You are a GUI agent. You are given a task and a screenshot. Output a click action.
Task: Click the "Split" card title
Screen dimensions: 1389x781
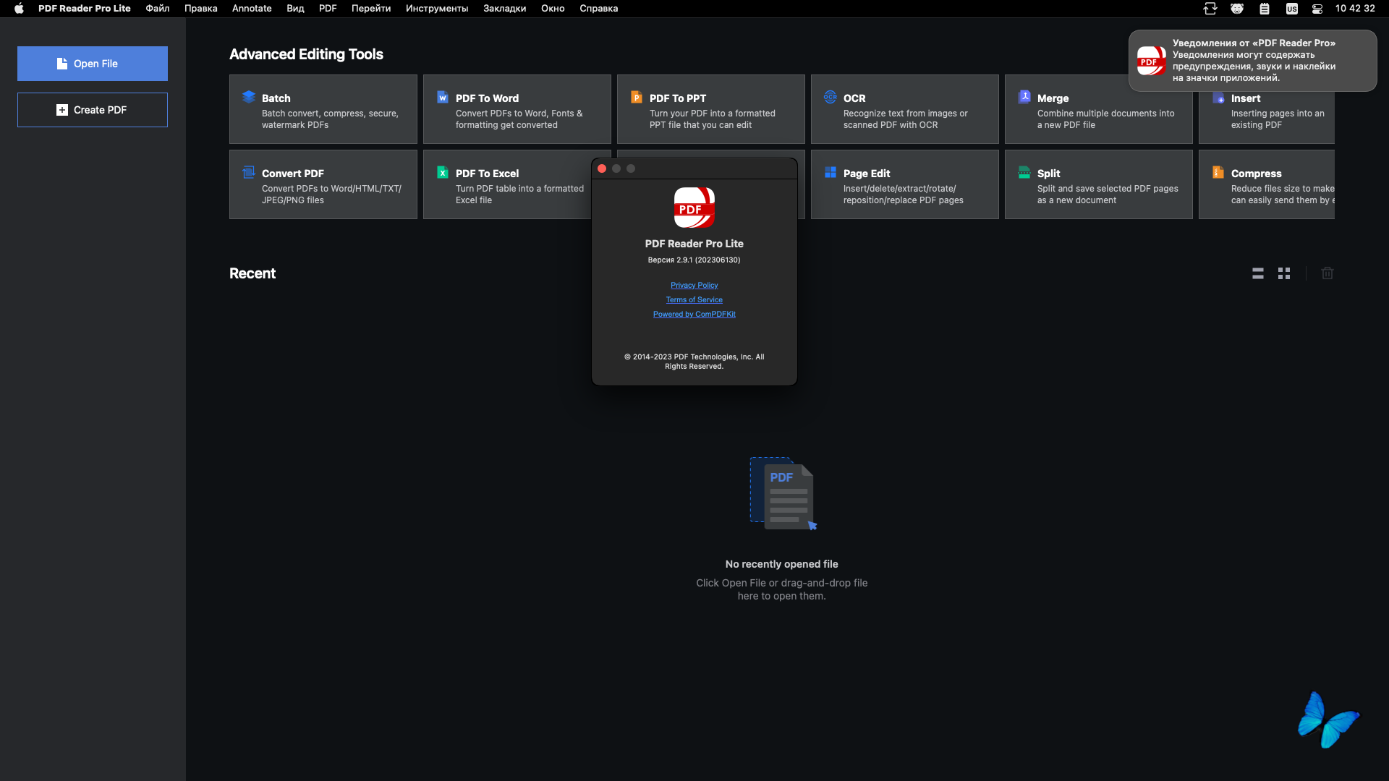[x=1049, y=174]
